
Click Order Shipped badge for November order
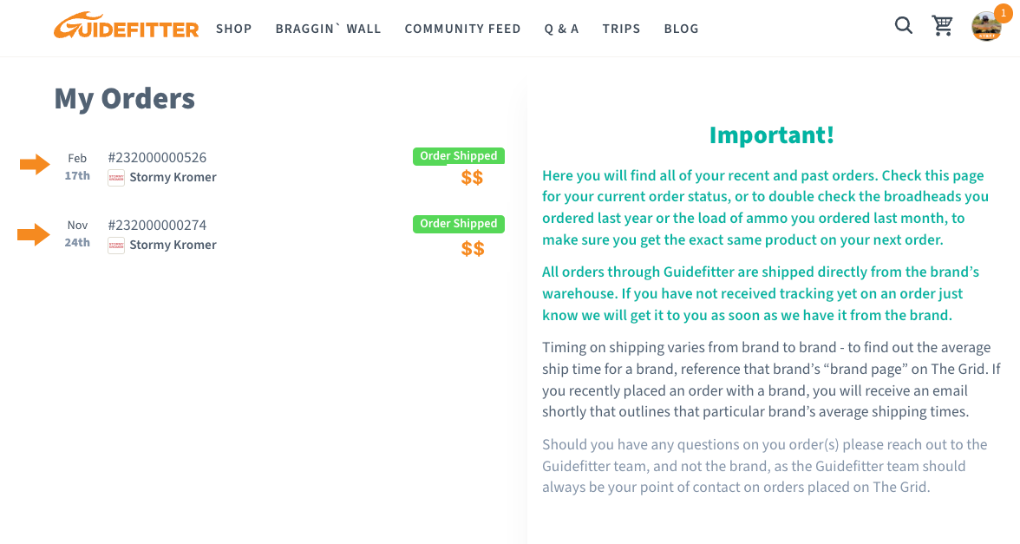[x=459, y=224]
